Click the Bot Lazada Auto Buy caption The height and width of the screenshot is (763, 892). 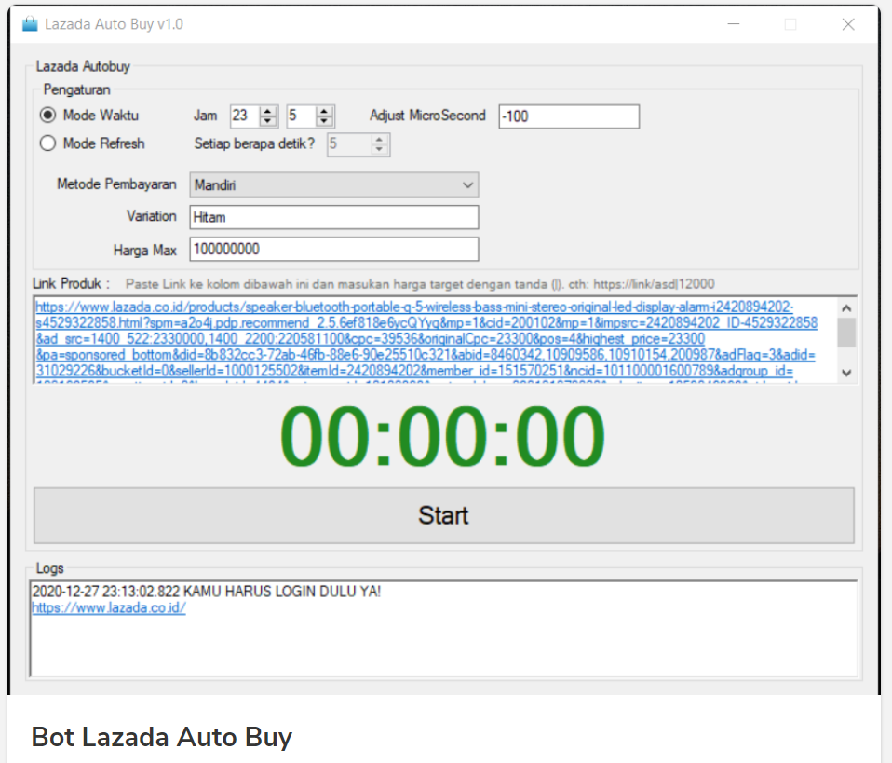(162, 737)
